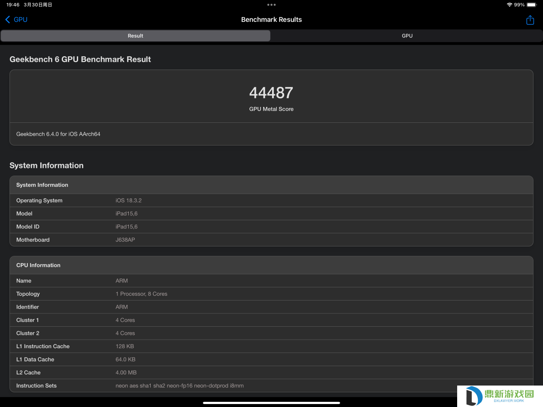Tap the Benchmark Results title

point(271,20)
